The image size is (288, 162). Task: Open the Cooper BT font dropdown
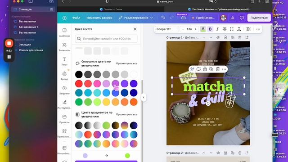coord(167,29)
